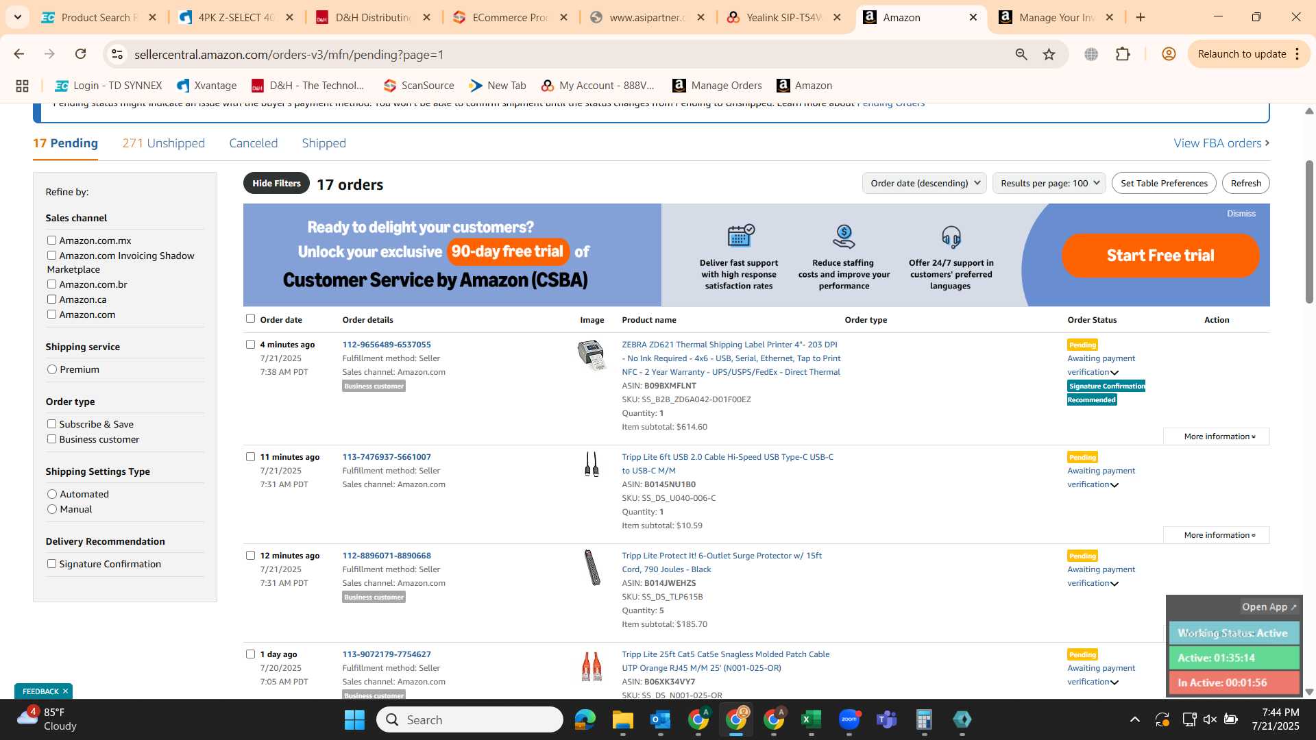Screen dimensions: 1316x740
Task: Open Login - TD SYNNEX bookmark
Action: coord(108,86)
